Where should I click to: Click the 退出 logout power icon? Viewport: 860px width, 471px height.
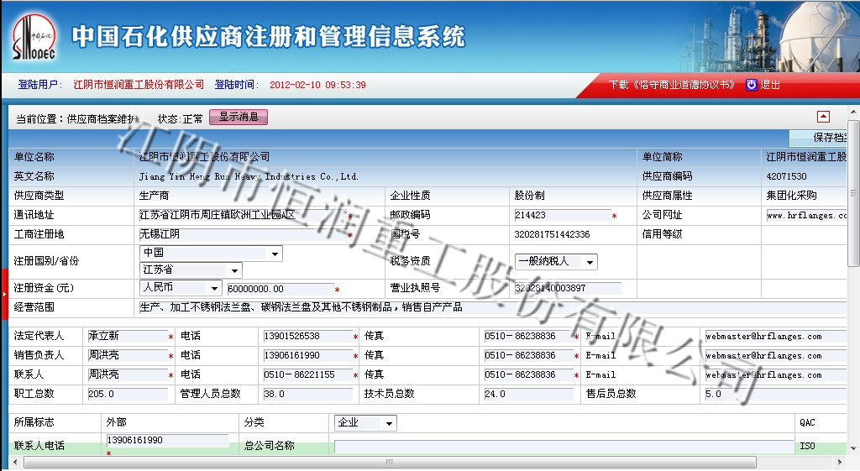[x=751, y=85]
